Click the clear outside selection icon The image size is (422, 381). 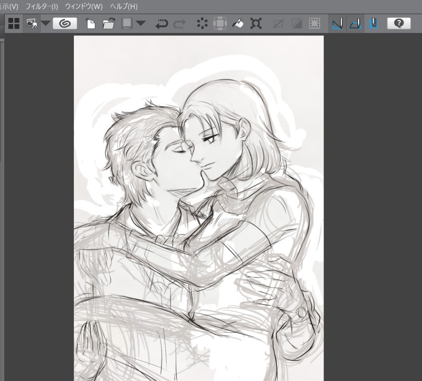(220, 23)
